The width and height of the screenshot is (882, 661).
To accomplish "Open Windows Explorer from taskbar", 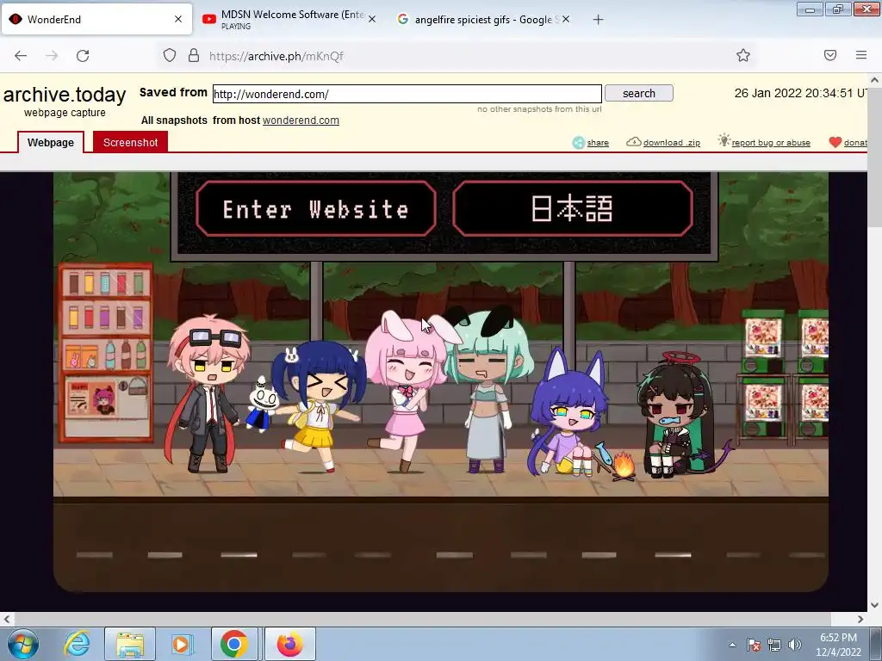I will pyautogui.click(x=130, y=644).
